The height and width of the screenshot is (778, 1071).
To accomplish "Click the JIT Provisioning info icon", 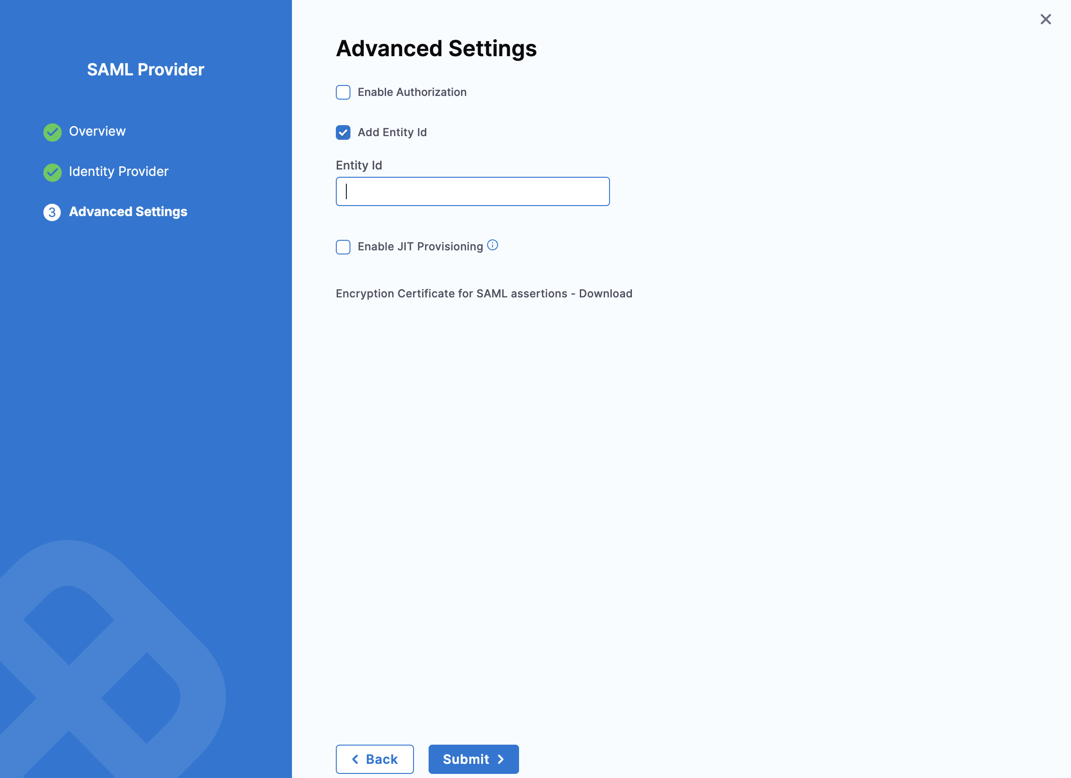I will (x=493, y=245).
